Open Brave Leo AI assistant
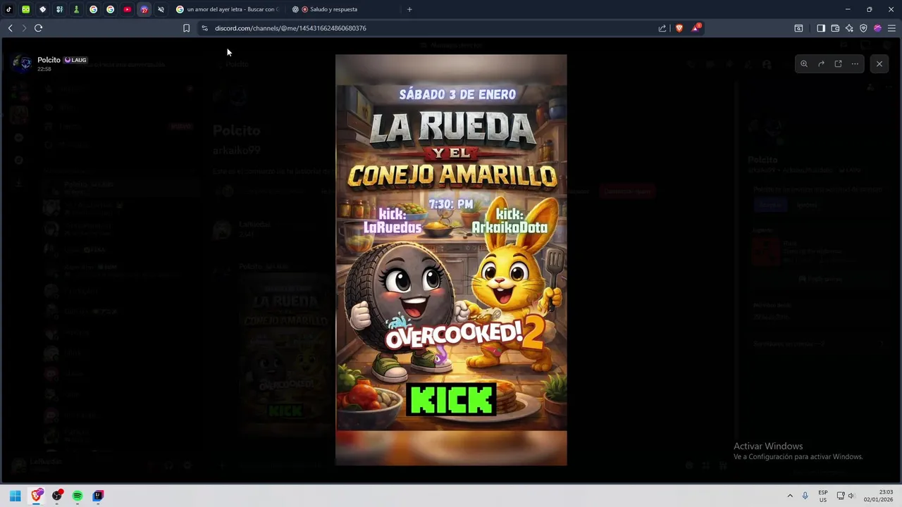This screenshot has height=507, width=902. coord(849,28)
